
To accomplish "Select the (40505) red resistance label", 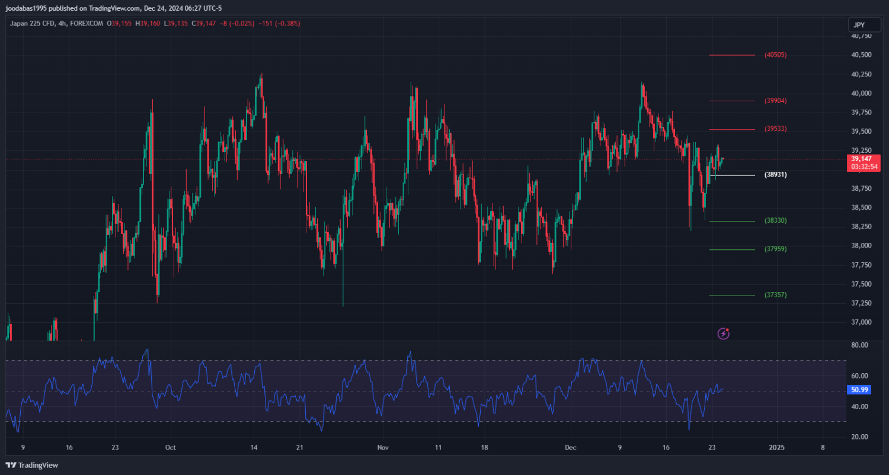I will 775,55.
